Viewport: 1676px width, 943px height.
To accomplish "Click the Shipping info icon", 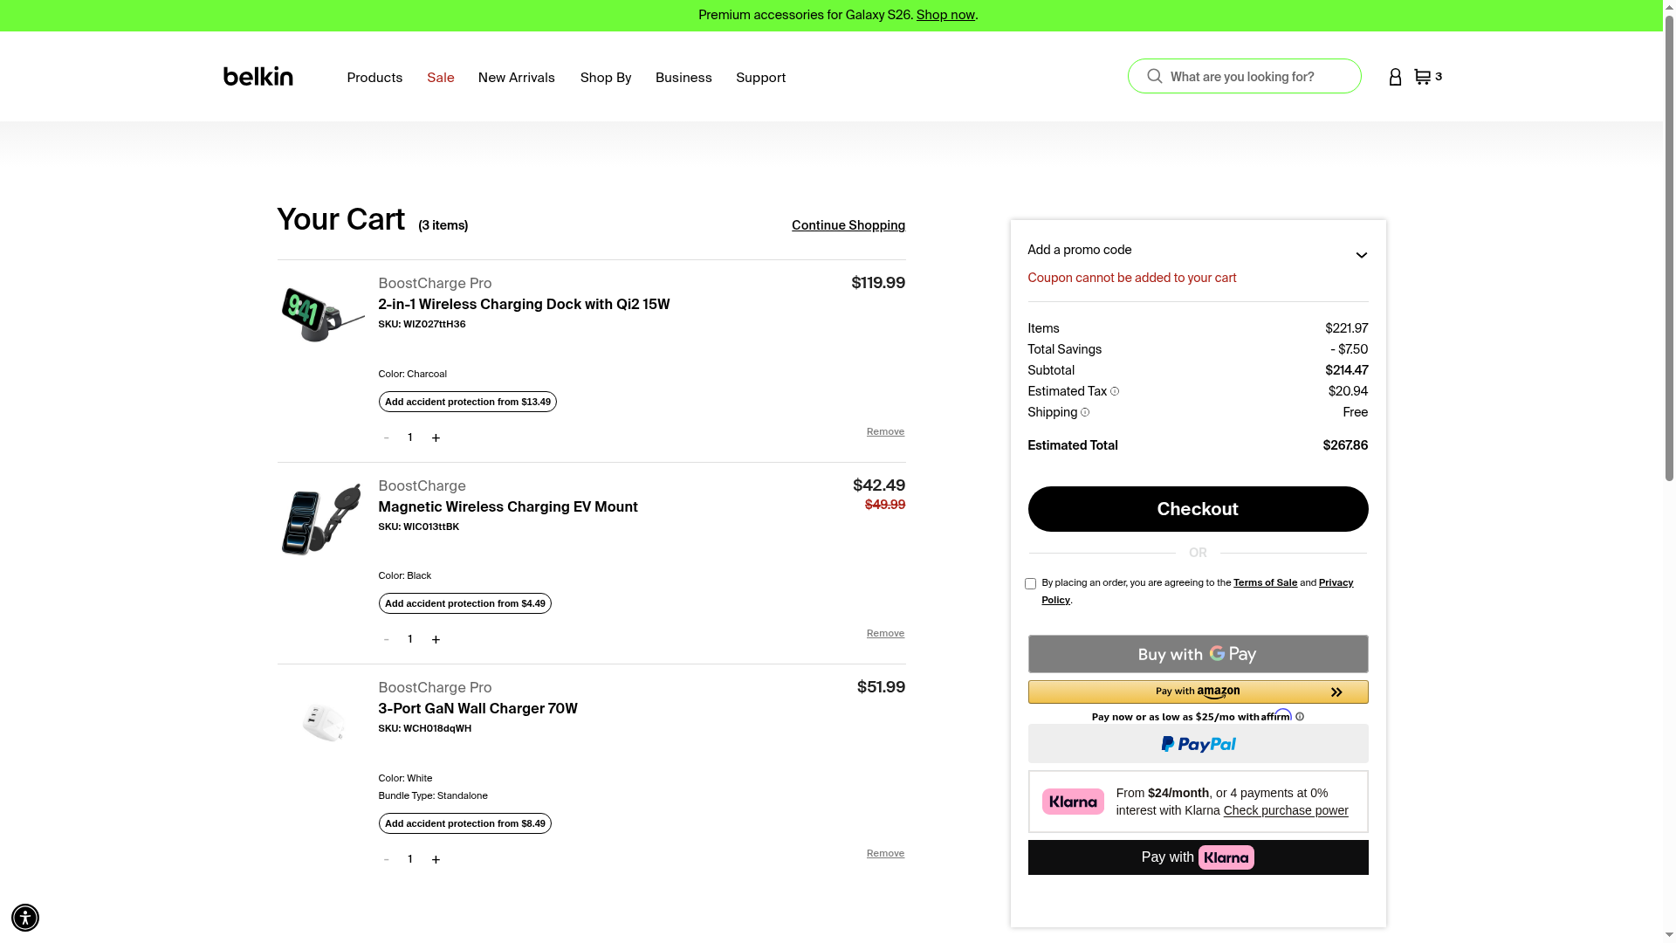I will pyautogui.click(x=1085, y=412).
